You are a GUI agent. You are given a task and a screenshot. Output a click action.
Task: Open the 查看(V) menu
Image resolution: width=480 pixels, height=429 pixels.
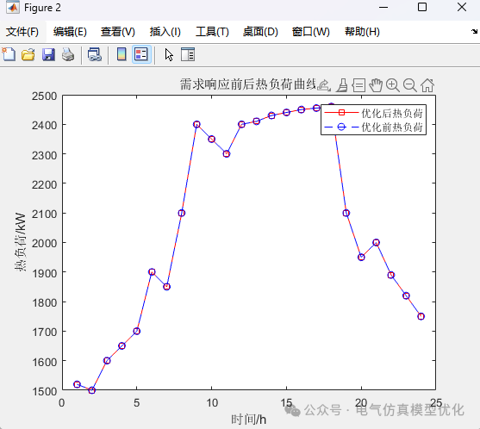tap(118, 32)
